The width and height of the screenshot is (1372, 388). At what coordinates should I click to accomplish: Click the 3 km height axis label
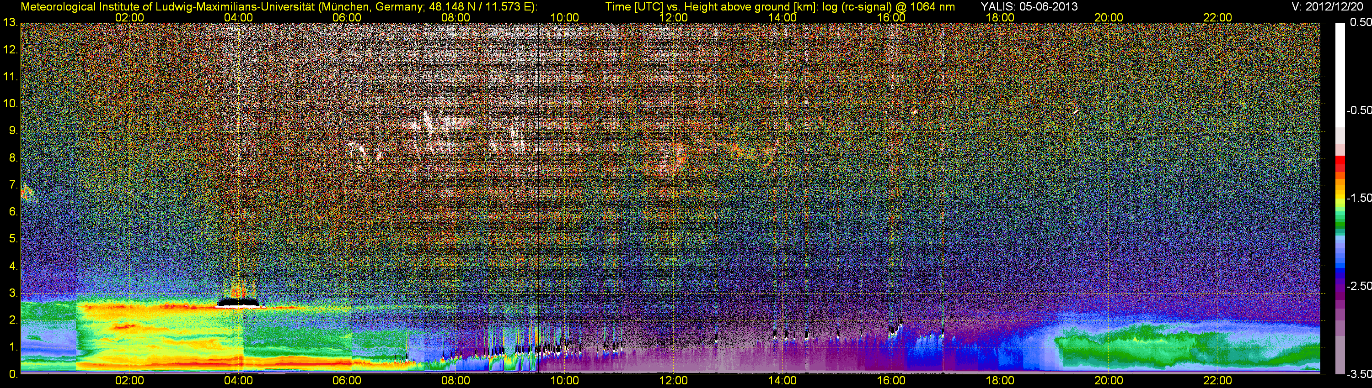click(13, 293)
